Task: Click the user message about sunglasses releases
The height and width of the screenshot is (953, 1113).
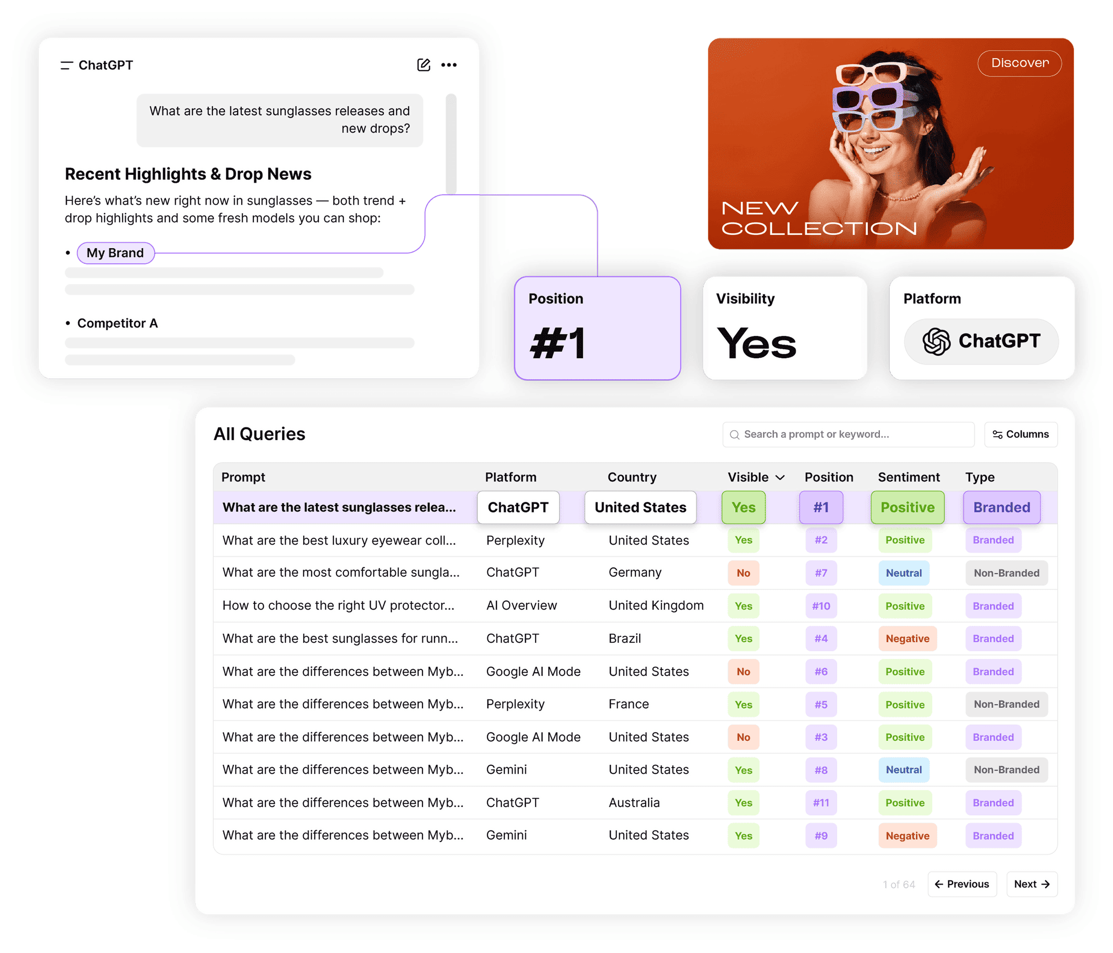Action: point(279,120)
